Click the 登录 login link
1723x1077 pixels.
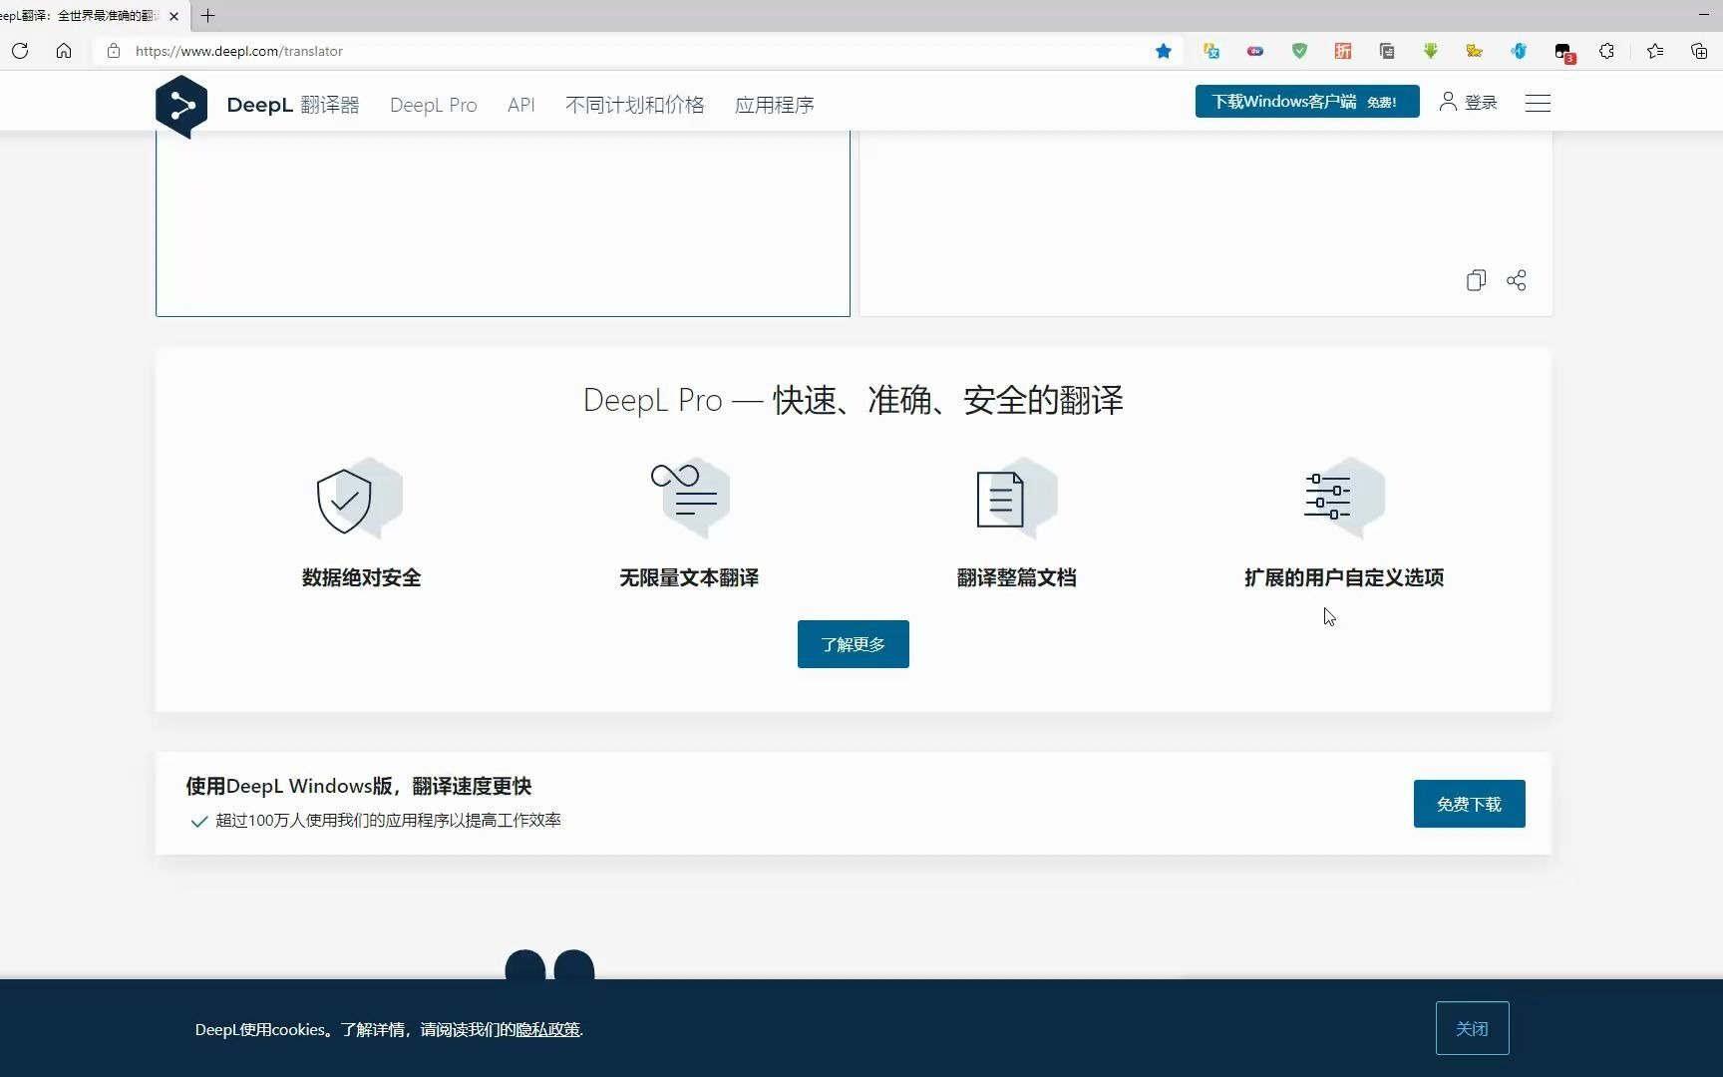[1468, 102]
